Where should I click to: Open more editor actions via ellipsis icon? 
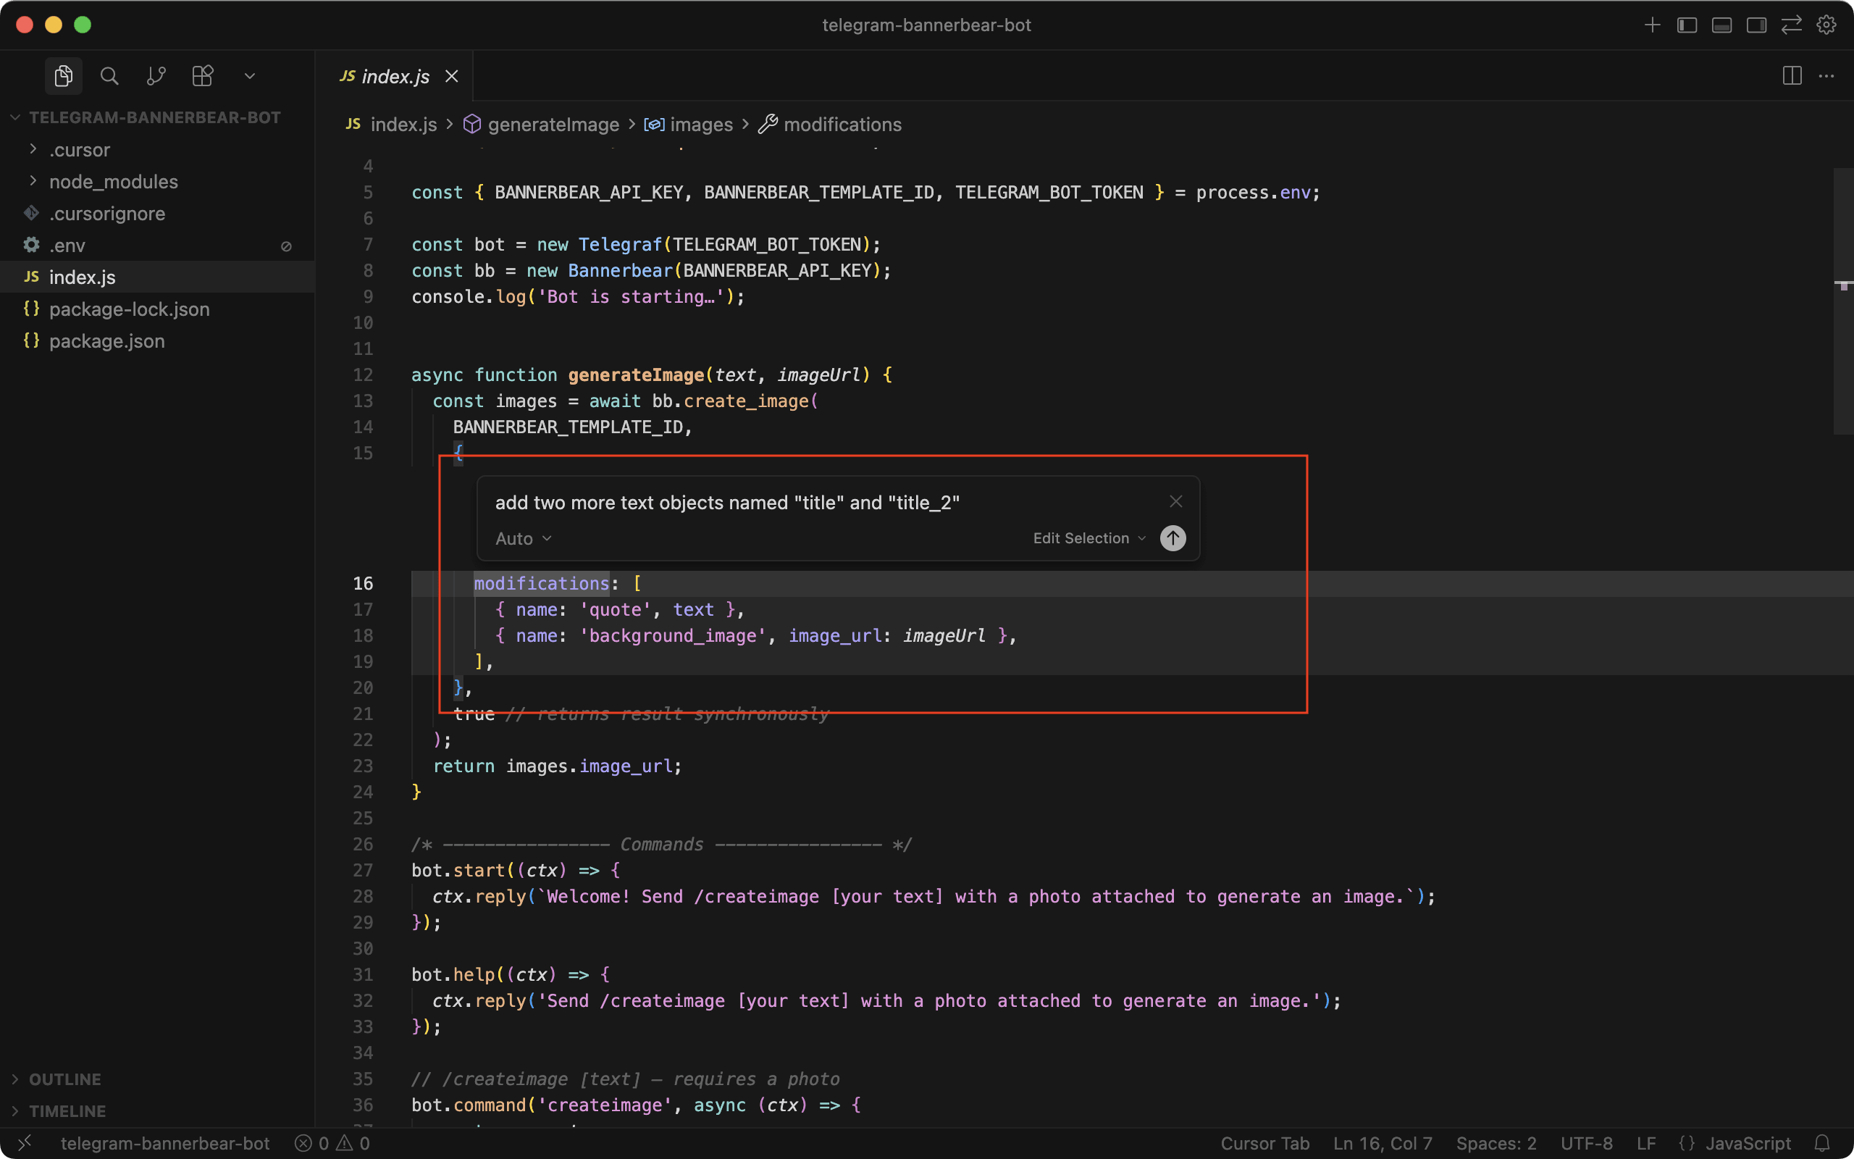(x=1829, y=75)
